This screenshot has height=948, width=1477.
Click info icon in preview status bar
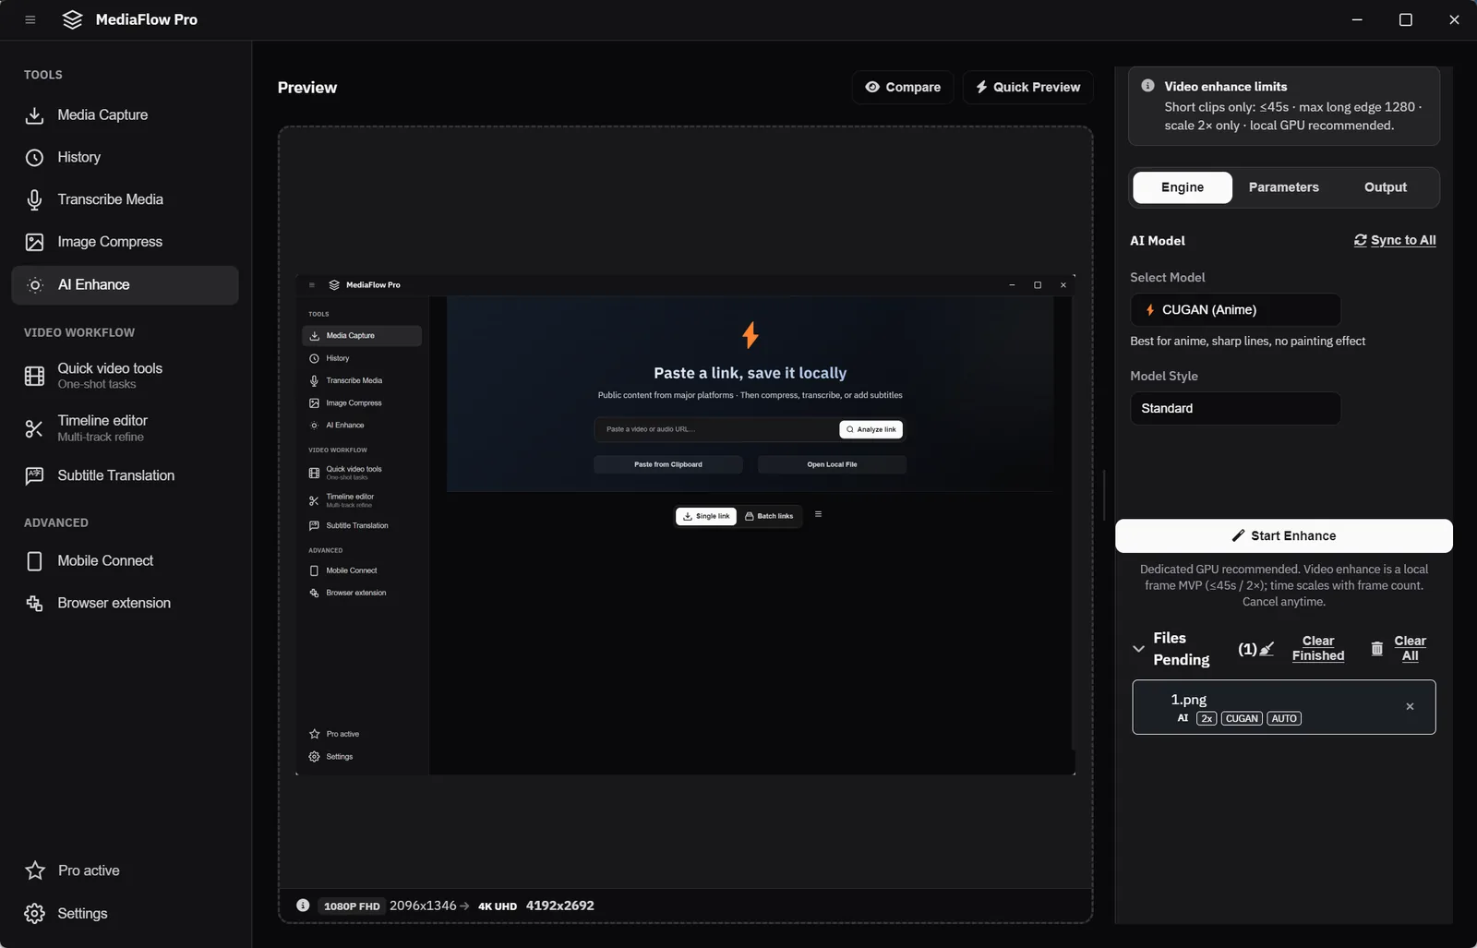pos(303,906)
